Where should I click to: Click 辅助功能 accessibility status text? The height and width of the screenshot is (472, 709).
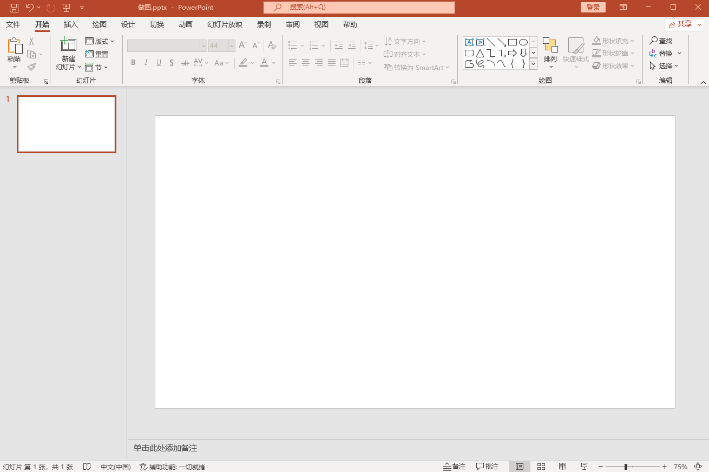[172, 467]
